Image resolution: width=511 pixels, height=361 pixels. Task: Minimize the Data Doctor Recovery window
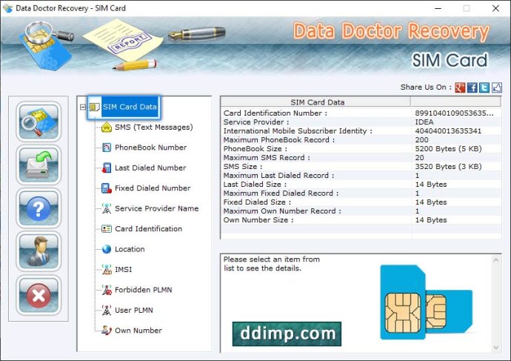coord(438,8)
